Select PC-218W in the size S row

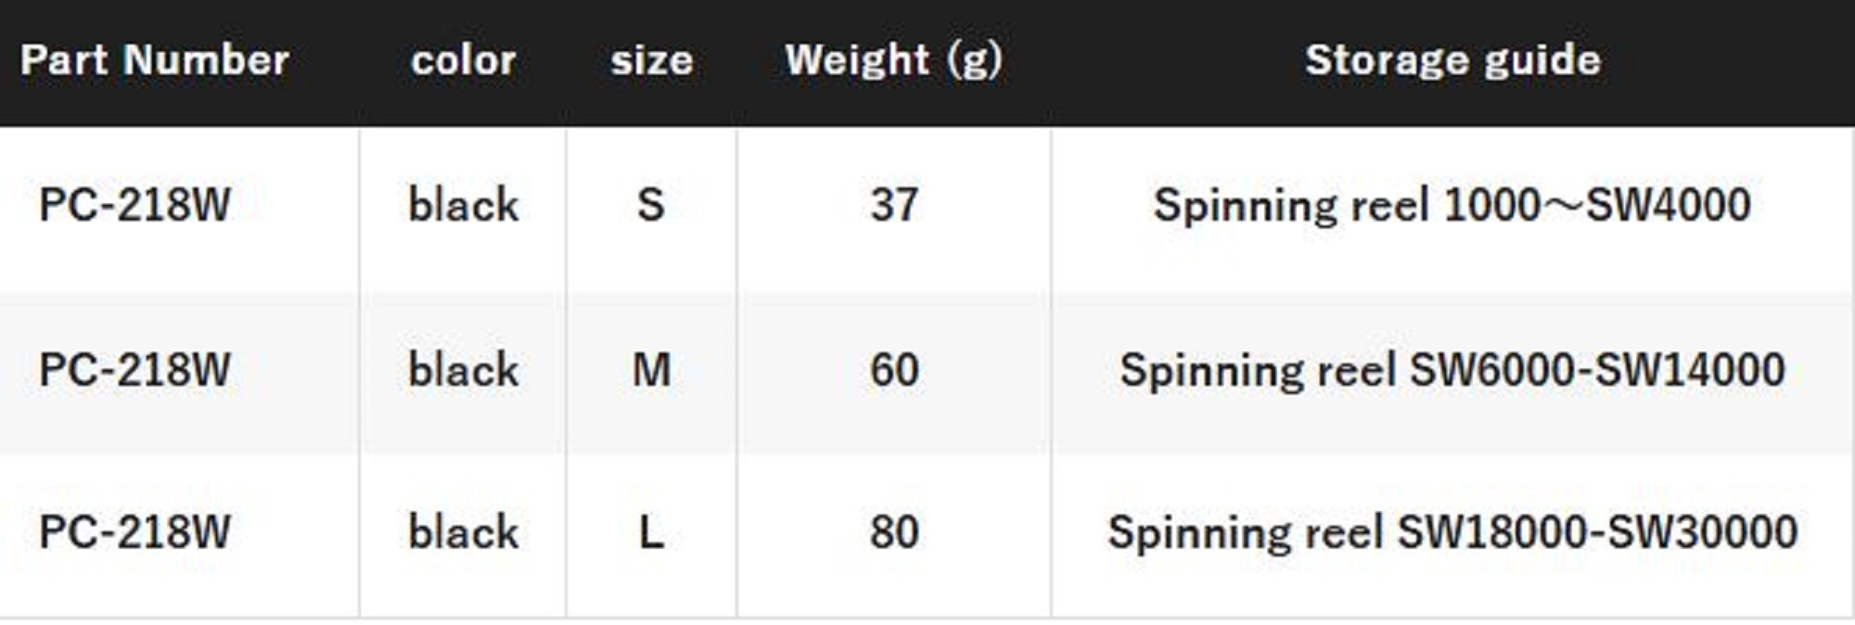tap(134, 205)
